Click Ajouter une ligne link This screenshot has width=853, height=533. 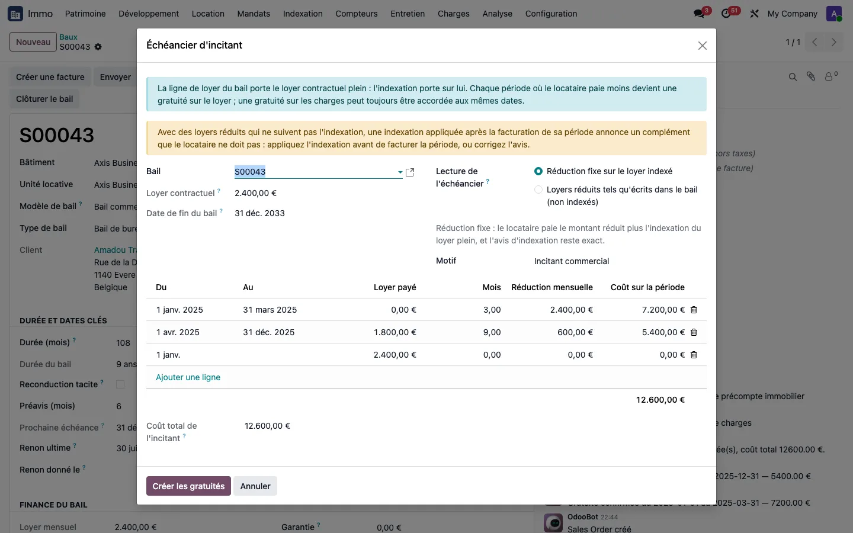point(188,377)
